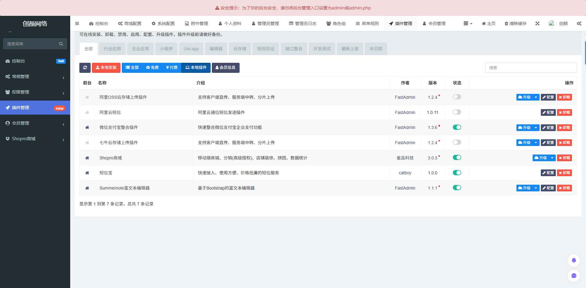The image size is (586, 288).
Task: Disable the Shopro商城 plugin
Action: click(457, 158)
